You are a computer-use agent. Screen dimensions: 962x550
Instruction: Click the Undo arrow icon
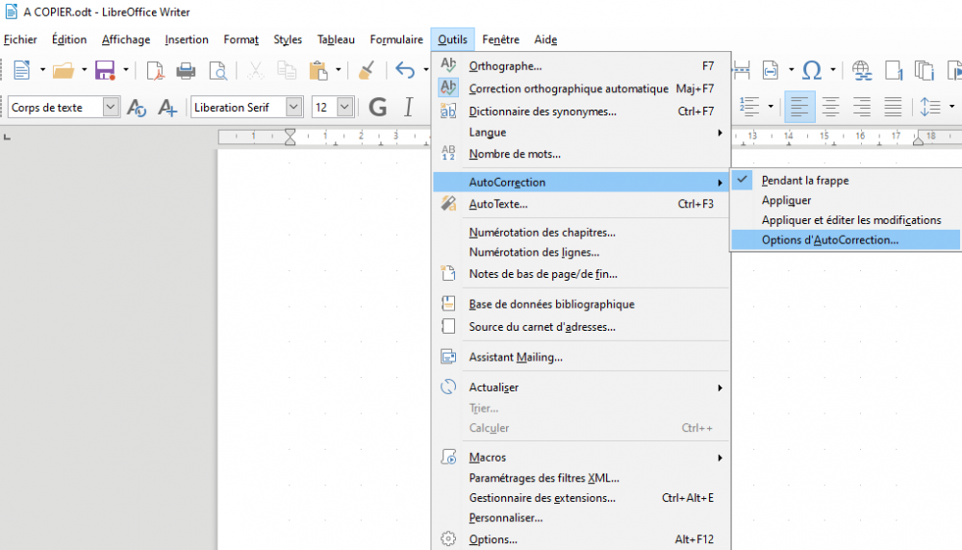pos(405,70)
